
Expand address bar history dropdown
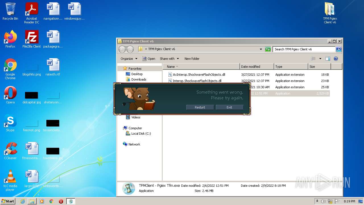click(x=261, y=49)
